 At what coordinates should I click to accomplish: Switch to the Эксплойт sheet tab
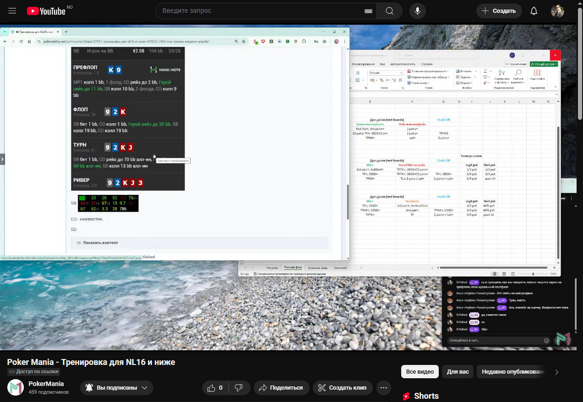click(x=340, y=267)
